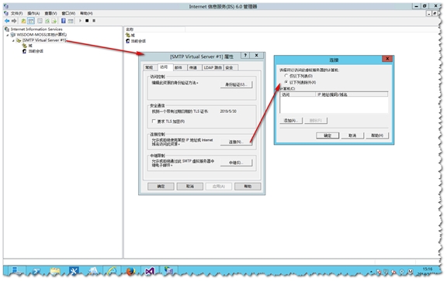Click the Pause server toolbar icon
The width and height of the screenshot is (447, 281).
pyautogui.click(x=94, y=21)
